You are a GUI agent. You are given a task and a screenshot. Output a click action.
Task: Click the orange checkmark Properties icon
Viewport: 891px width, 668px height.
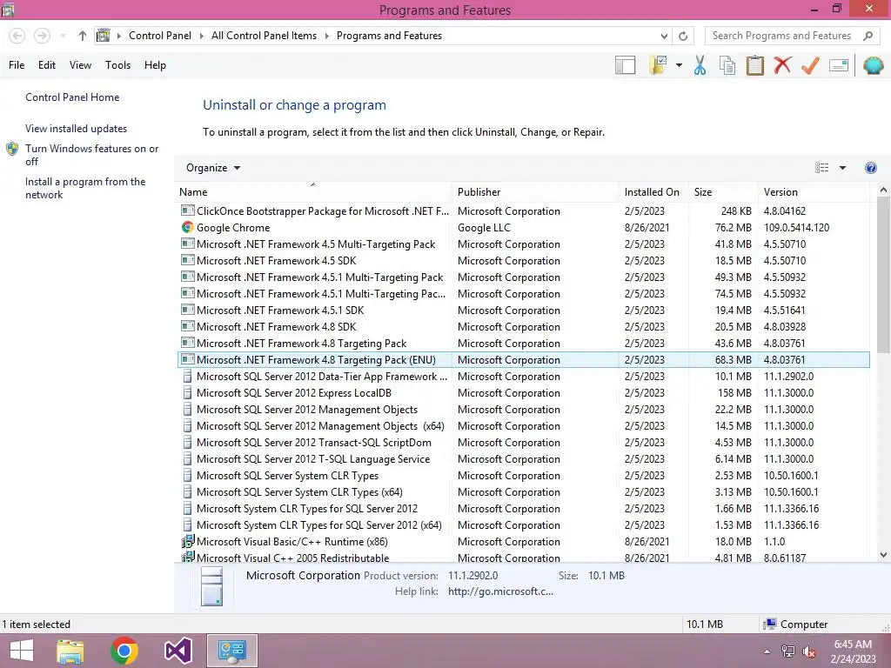(810, 65)
